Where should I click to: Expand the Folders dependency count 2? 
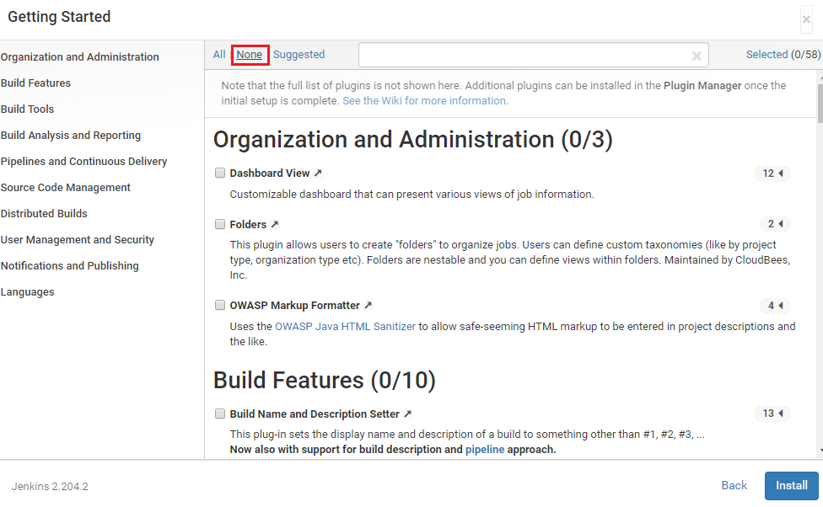[775, 224]
